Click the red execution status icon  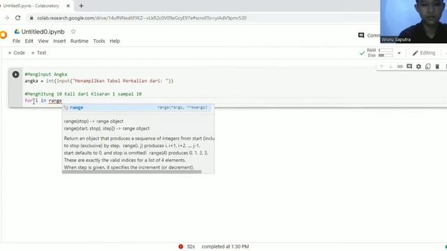180,246
